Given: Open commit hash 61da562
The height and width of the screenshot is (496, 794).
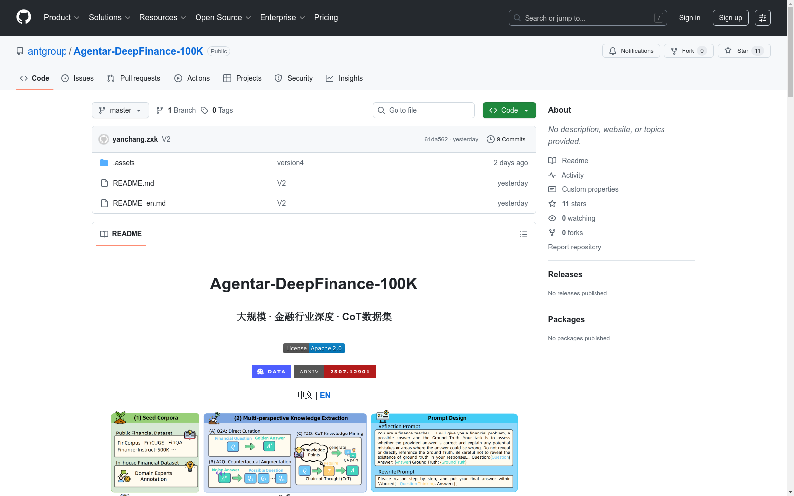Looking at the screenshot, I should point(436,139).
